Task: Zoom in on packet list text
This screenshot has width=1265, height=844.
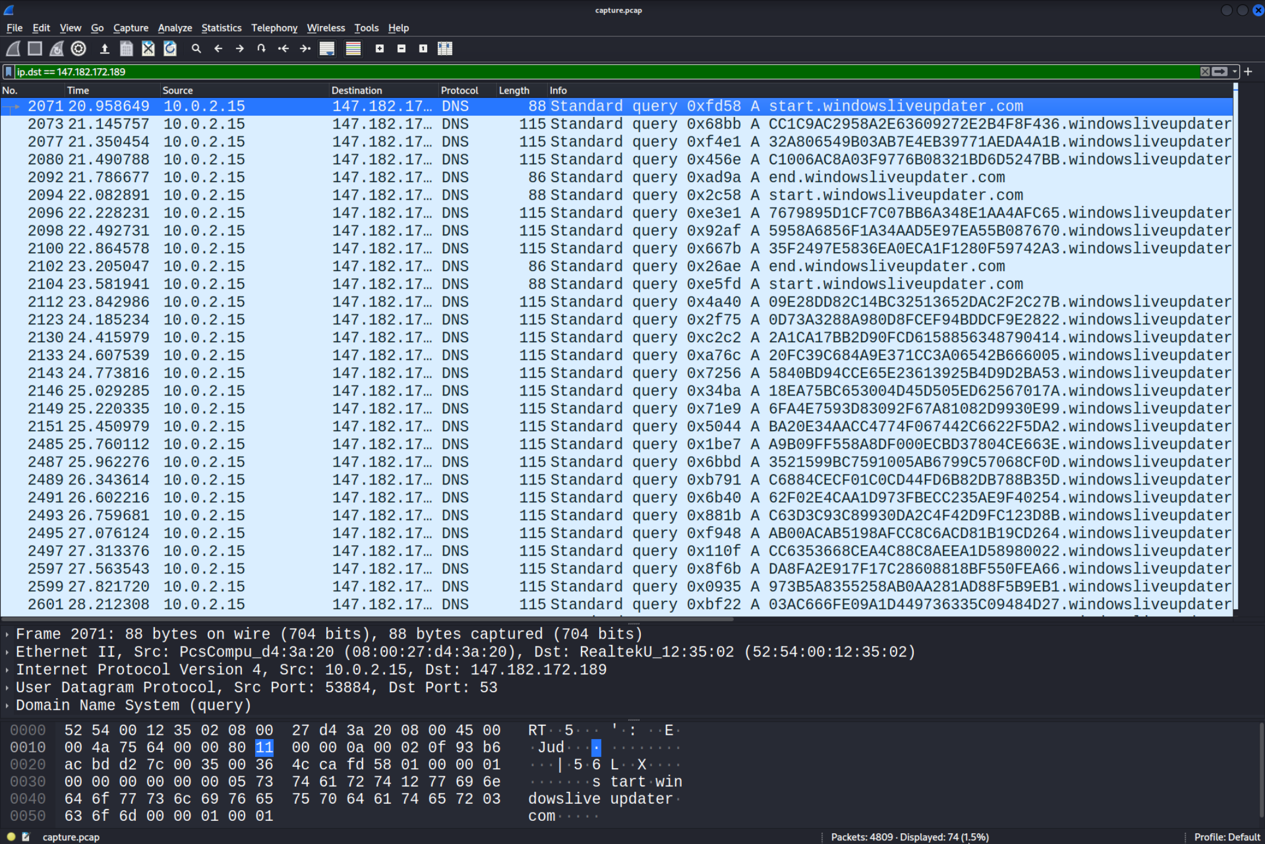Action: point(380,49)
